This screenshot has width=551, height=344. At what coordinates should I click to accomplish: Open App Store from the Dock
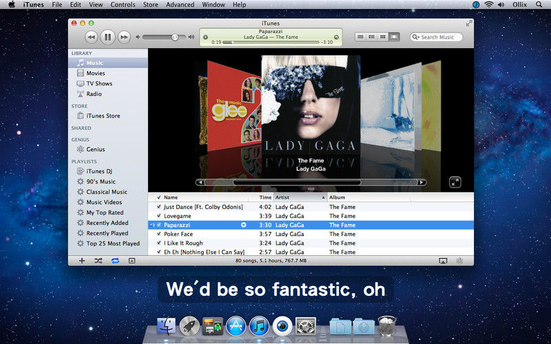(x=236, y=326)
